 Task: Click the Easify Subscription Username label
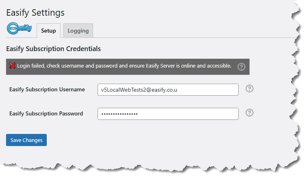(47, 89)
